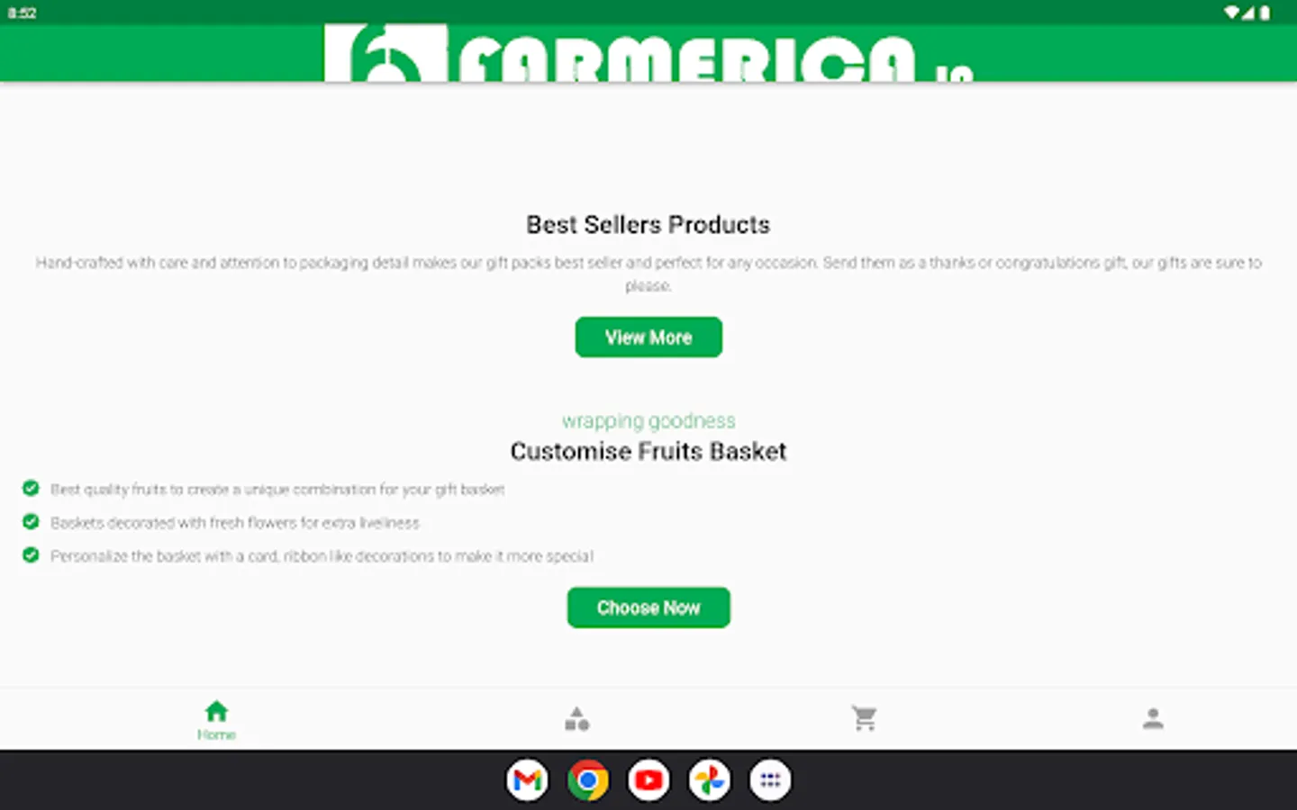Image resolution: width=1297 pixels, height=810 pixels.
Task: Tap the Choose Now button
Action: point(648,607)
